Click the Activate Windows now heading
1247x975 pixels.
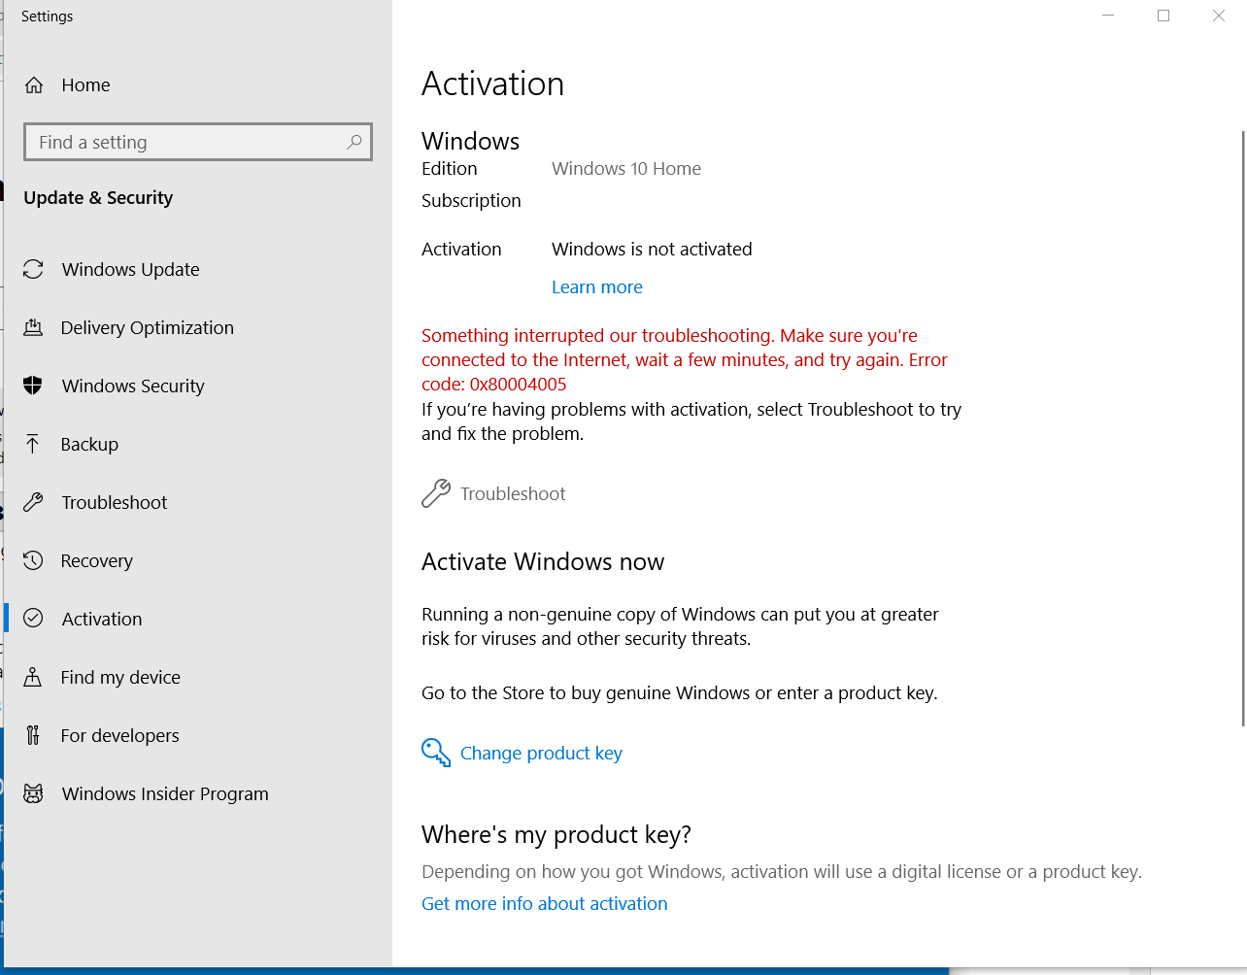click(543, 561)
